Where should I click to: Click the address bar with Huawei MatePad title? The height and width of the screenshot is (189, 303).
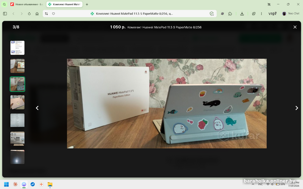tap(132, 14)
